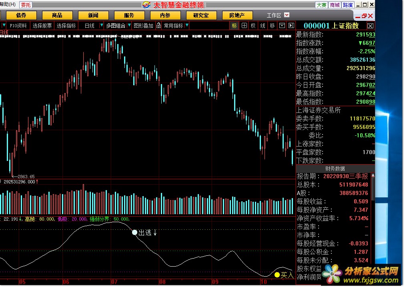405x287 pixels.
Task: Click 图形叠加 toolbar button
Action: pyautogui.click(x=143, y=26)
